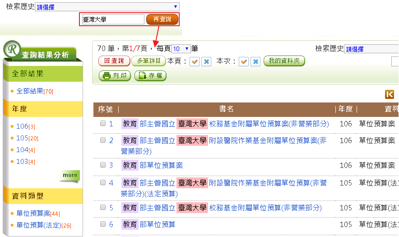Open row 4 title 附設醫院作業基金附屬單位預算(法定預算)
The image size is (399, 237).
click(224, 188)
